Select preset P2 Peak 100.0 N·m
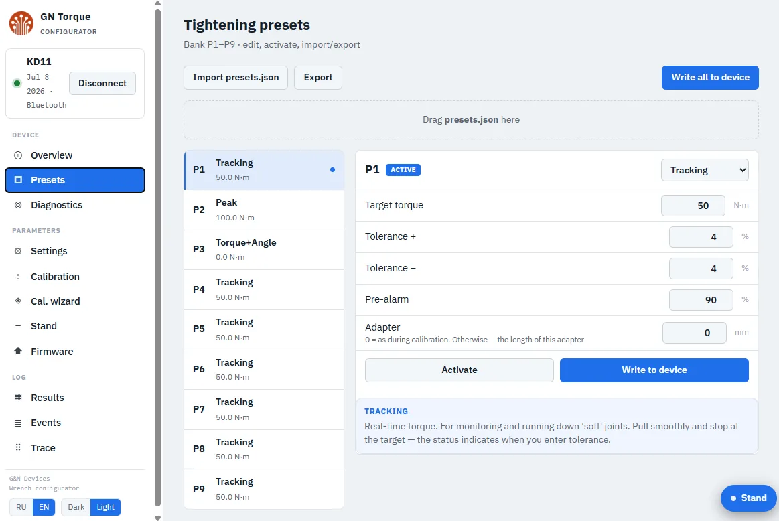 pyautogui.click(x=264, y=210)
